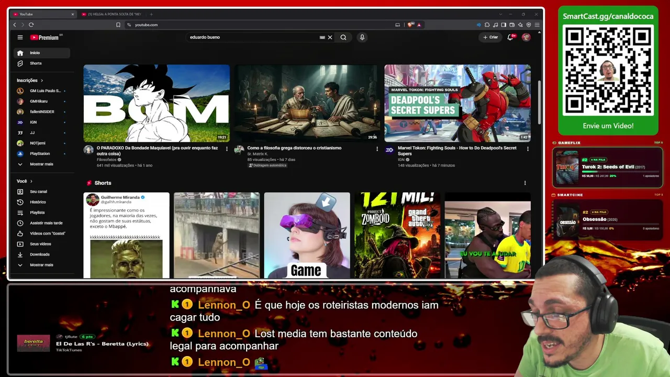Screen dimensions: 670x377
Task: Play the Deadpool's Secret Supers thumbnail
Action: pos(457,103)
